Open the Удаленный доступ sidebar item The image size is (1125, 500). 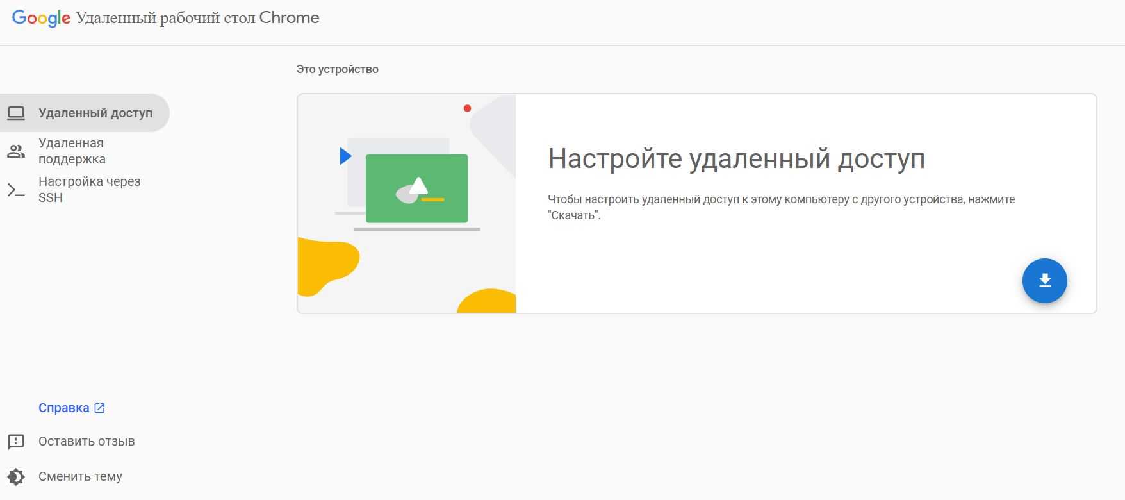pyautogui.click(x=85, y=113)
